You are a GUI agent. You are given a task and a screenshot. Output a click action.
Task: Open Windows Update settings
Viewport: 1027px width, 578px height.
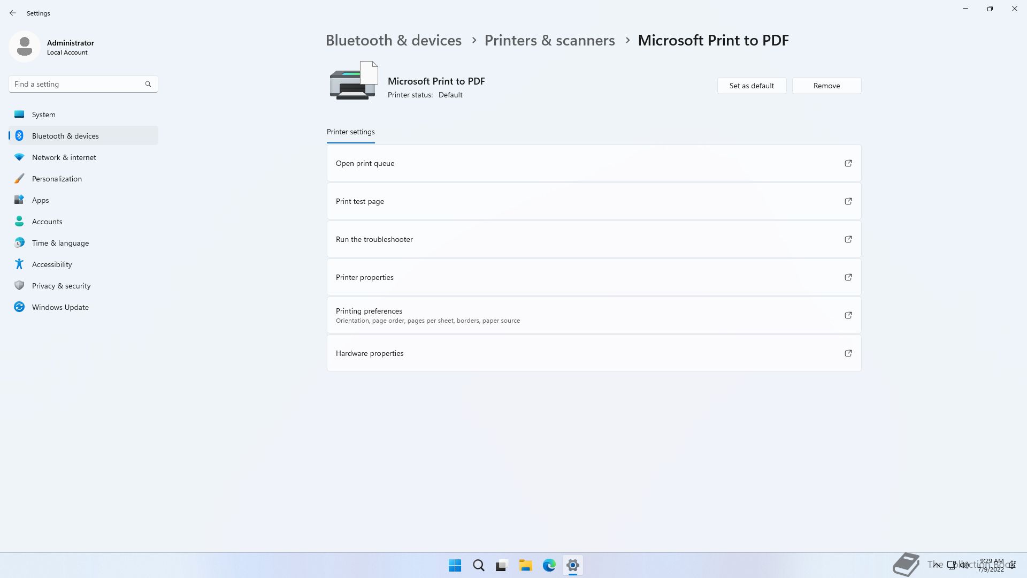[83, 307]
